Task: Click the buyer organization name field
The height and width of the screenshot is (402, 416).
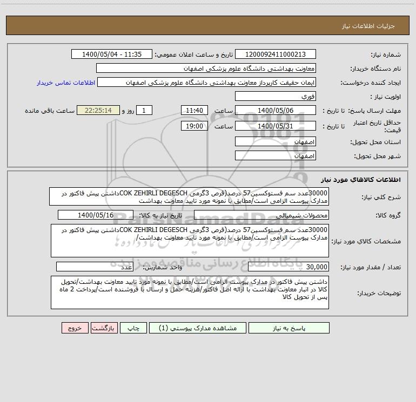Action: [206, 69]
